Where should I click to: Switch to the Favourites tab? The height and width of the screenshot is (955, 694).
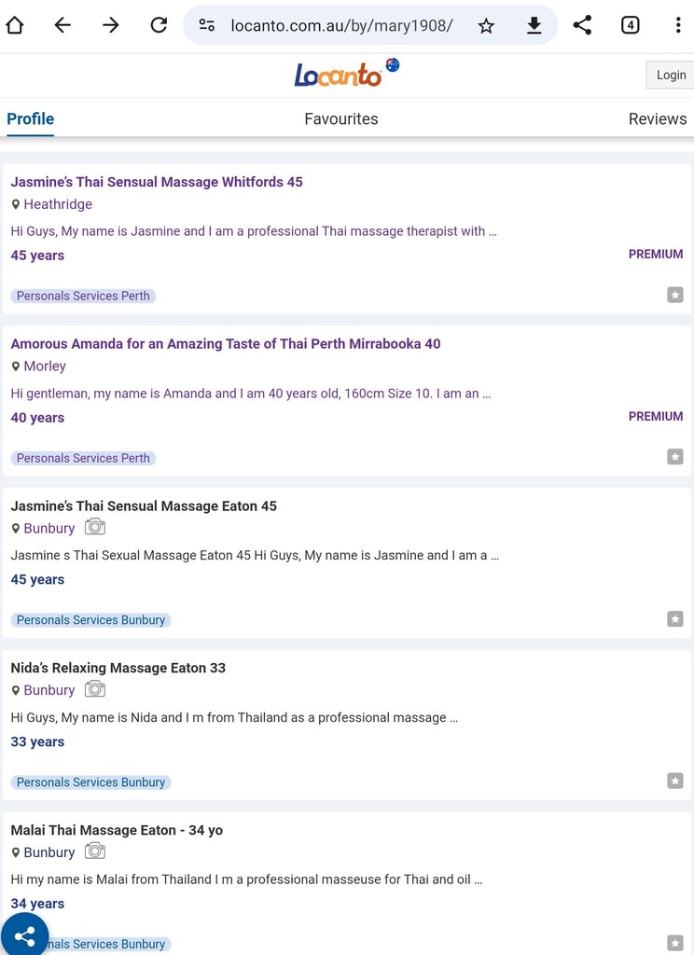click(x=341, y=119)
